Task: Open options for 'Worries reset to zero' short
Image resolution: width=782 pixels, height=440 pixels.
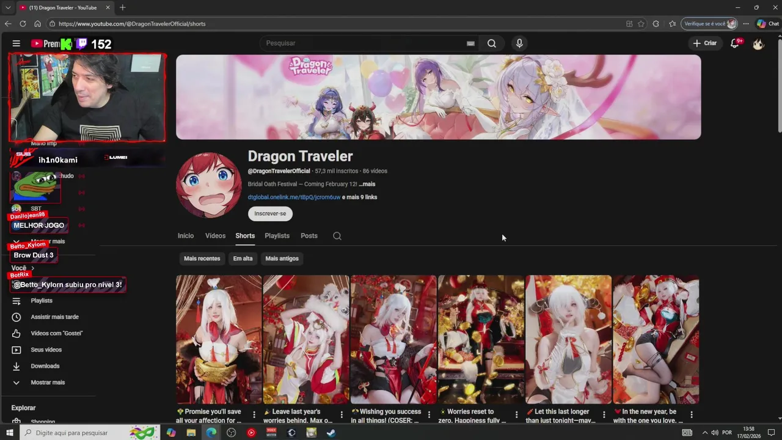Action: [516, 415]
